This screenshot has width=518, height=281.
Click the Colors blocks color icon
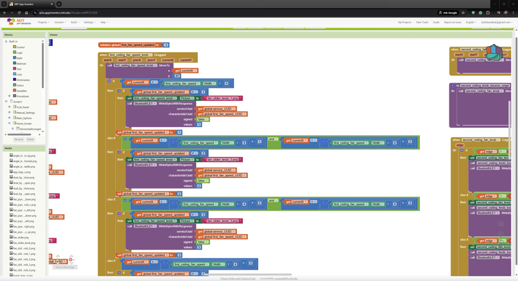tap(15, 85)
